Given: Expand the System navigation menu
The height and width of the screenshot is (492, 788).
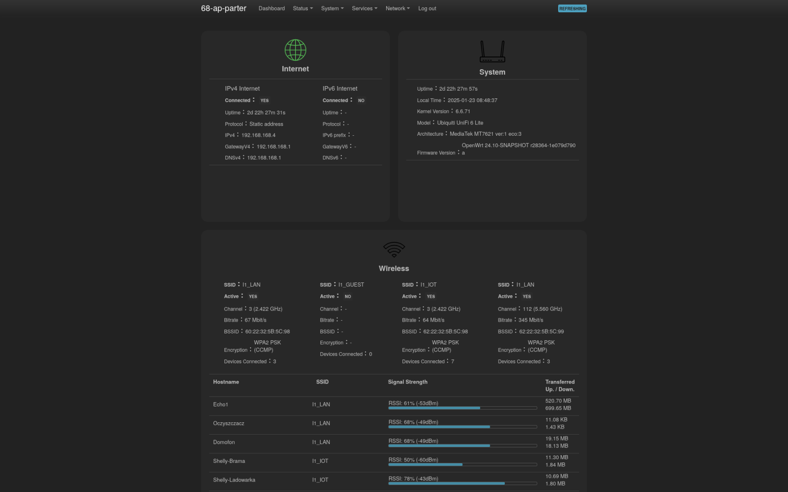Looking at the screenshot, I should [x=332, y=9].
